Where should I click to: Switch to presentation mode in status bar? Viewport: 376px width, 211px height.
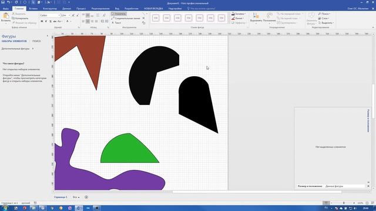326,203
